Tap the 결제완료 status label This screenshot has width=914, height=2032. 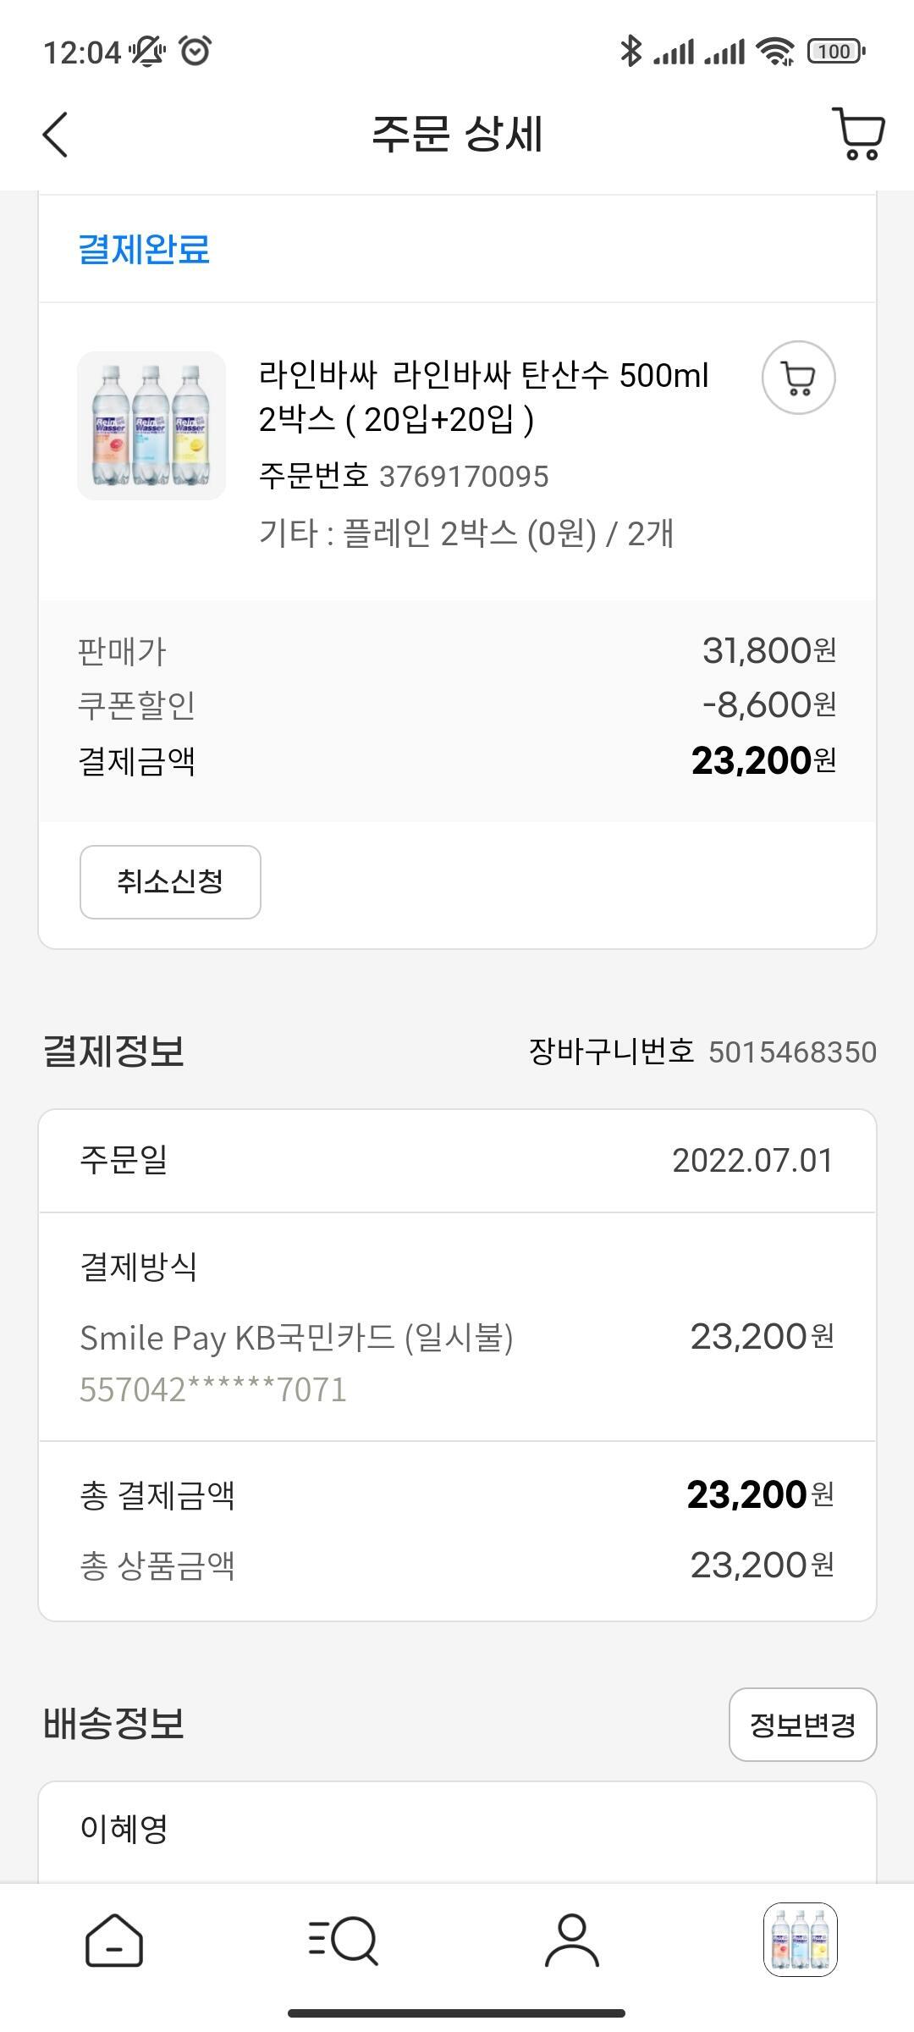144,249
